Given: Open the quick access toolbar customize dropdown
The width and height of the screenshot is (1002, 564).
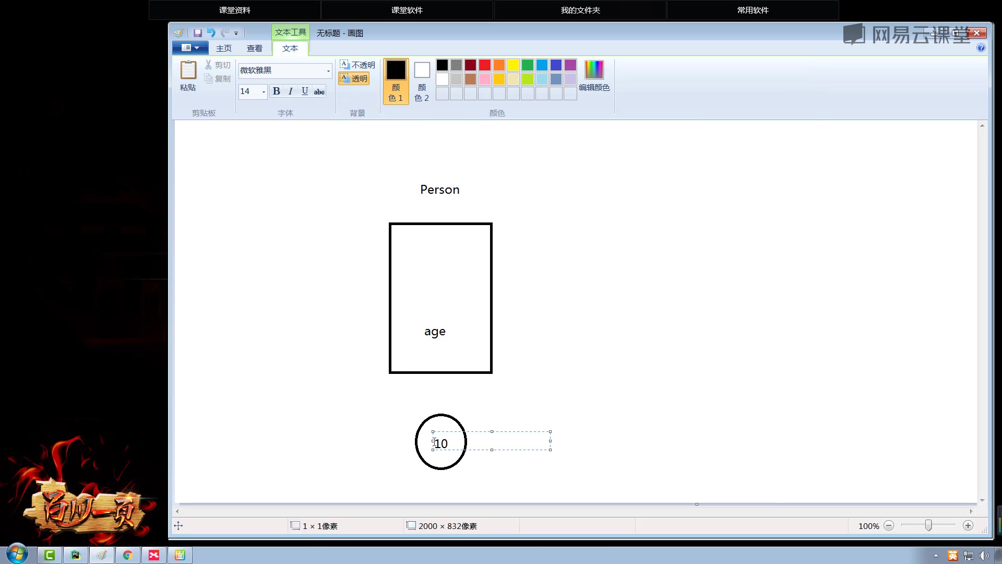Looking at the screenshot, I should (236, 33).
